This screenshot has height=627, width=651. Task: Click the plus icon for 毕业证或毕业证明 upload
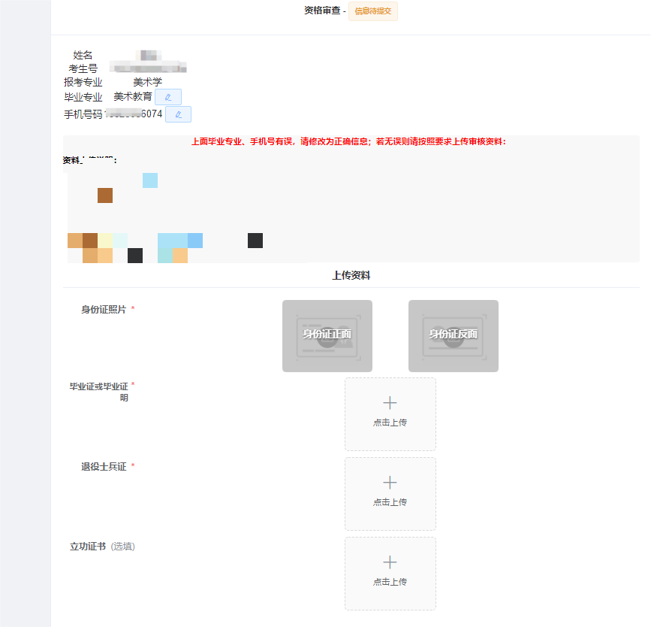pyautogui.click(x=390, y=404)
